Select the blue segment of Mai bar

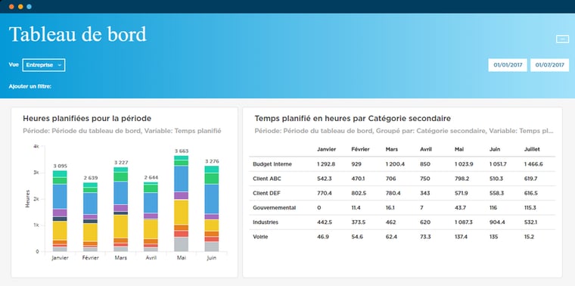(x=181, y=179)
